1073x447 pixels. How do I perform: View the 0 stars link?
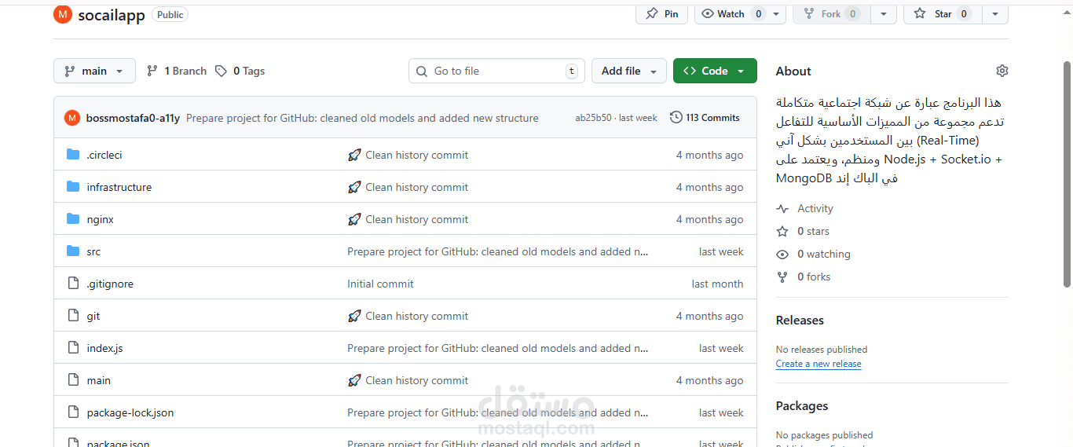click(804, 231)
